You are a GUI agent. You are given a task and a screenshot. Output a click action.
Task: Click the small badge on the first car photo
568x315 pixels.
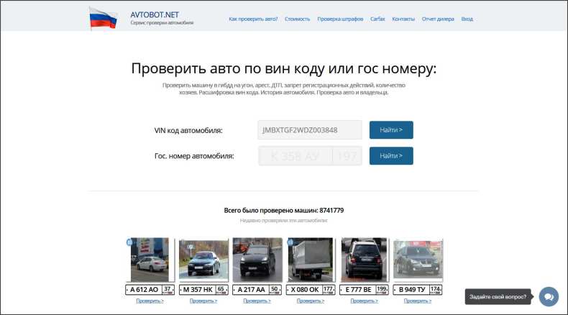tap(129, 242)
